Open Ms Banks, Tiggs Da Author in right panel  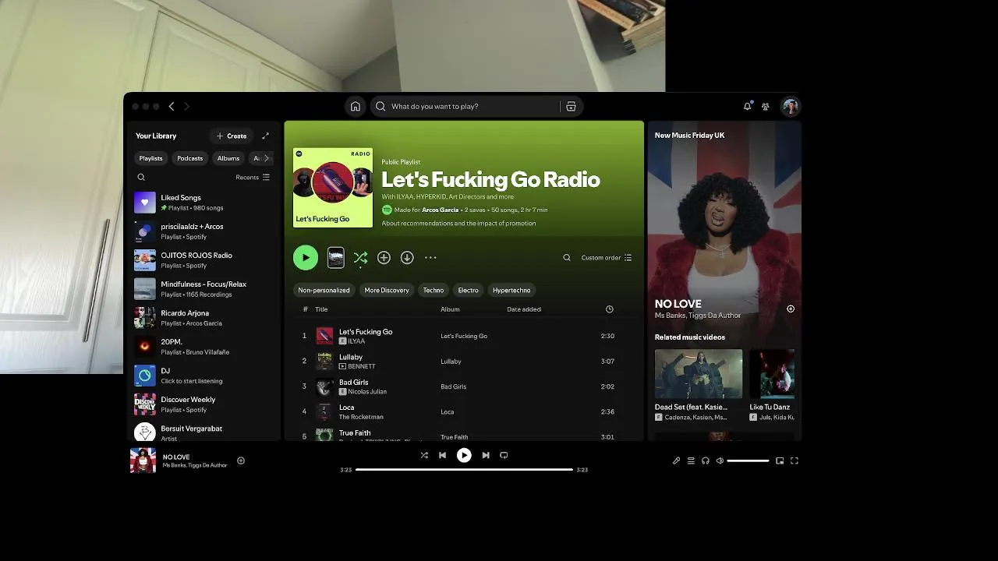pyautogui.click(x=698, y=316)
